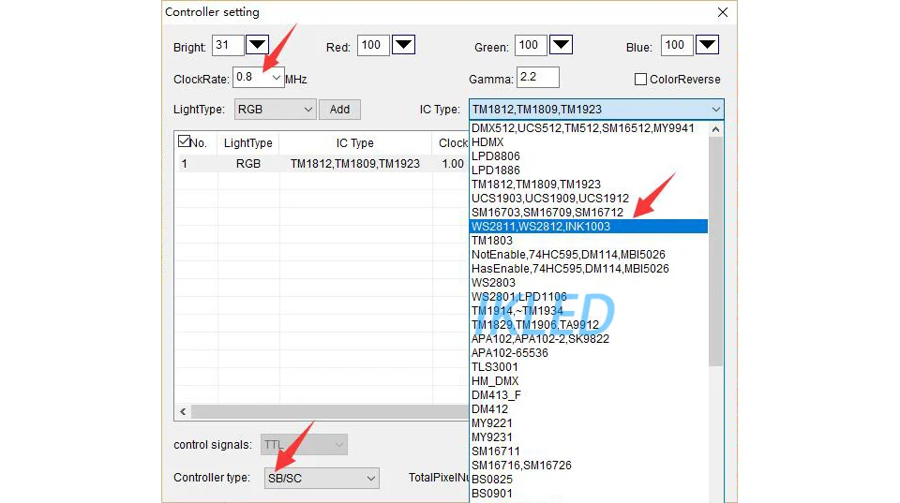The image size is (900, 503).
Task: Collapse the IC Type dropdown list
Action: [x=715, y=109]
